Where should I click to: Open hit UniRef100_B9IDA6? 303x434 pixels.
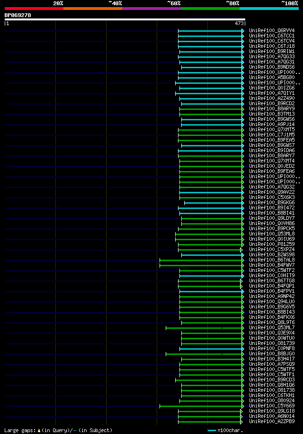(x=272, y=150)
